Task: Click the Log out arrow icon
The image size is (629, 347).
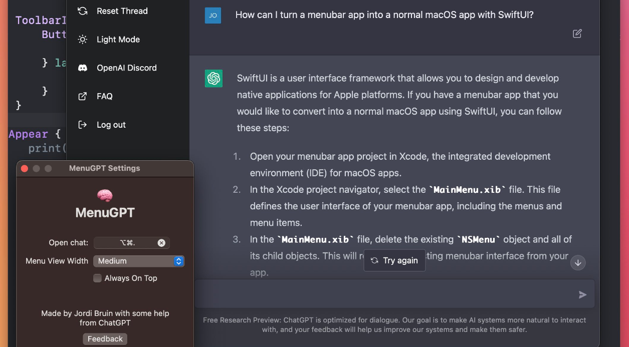Action: [82, 125]
